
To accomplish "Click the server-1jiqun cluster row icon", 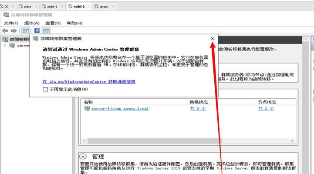I will (87, 109).
